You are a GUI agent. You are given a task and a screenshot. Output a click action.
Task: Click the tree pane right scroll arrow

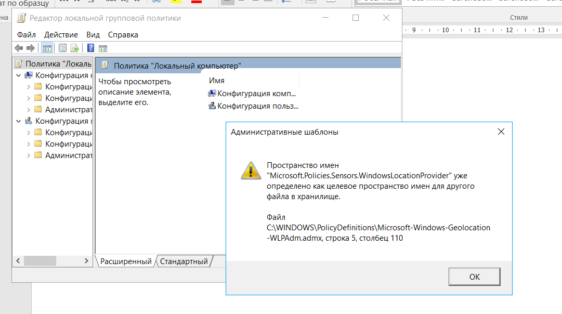tap(86, 261)
